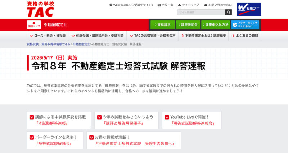288x153 pixels.
Task: Click the red check icon beside YouTube Liveで開催
Action: point(166,117)
